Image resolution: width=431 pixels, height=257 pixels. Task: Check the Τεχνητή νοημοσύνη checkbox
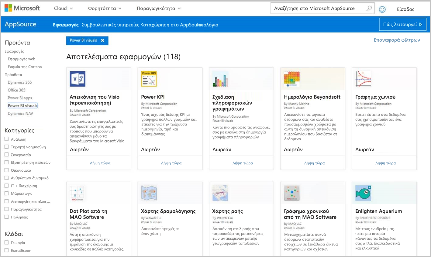(x=6, y=147)
